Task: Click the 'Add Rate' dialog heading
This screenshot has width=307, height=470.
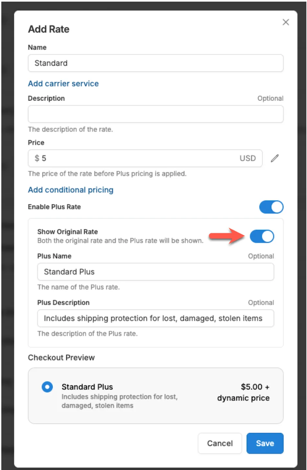Action: (x=49, y=29)
